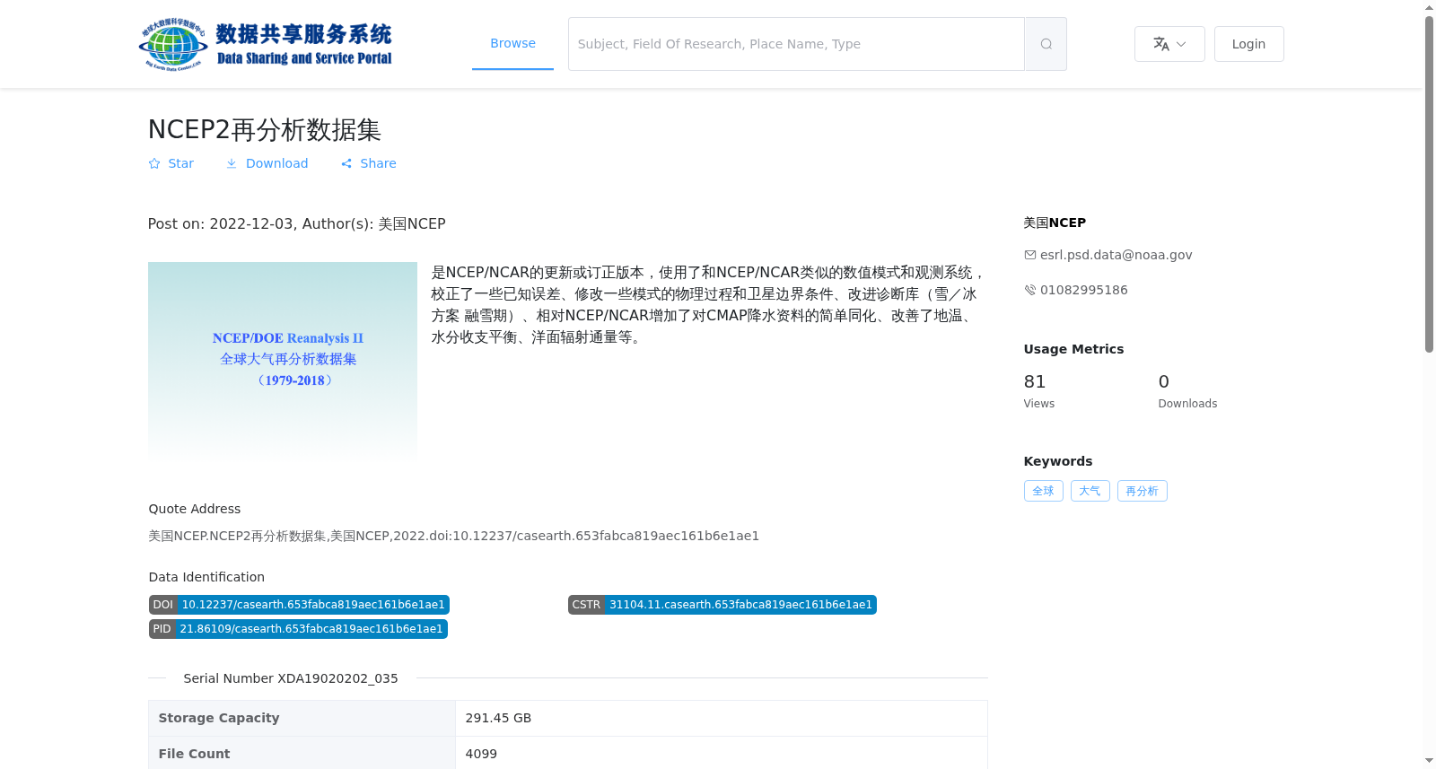Click the Login button
Screen dimensions: 1436x769
pyautogui.click(x=1248, y=44)
